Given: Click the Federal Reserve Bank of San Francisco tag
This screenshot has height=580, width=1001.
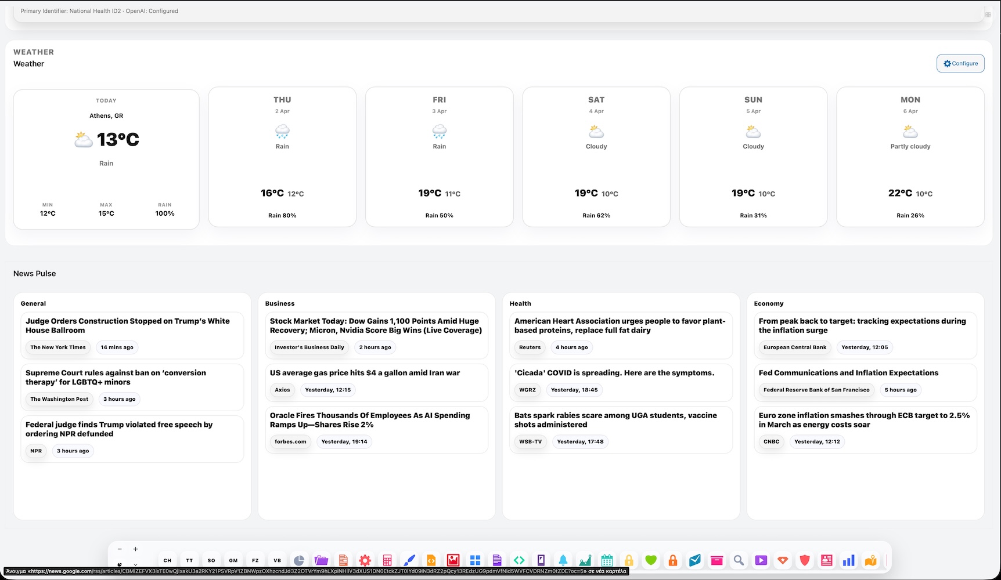Looking at the screenshot, I should click(816, 390).
